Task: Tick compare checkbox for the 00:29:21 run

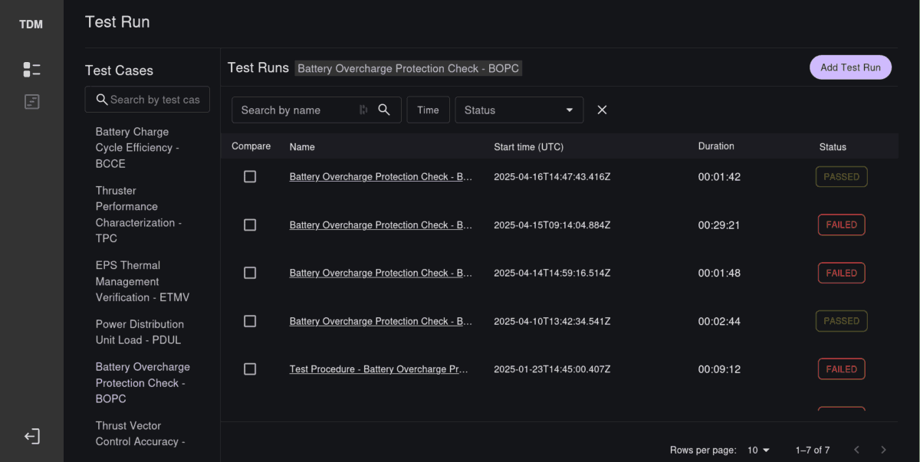Action: tap(250, 225)
